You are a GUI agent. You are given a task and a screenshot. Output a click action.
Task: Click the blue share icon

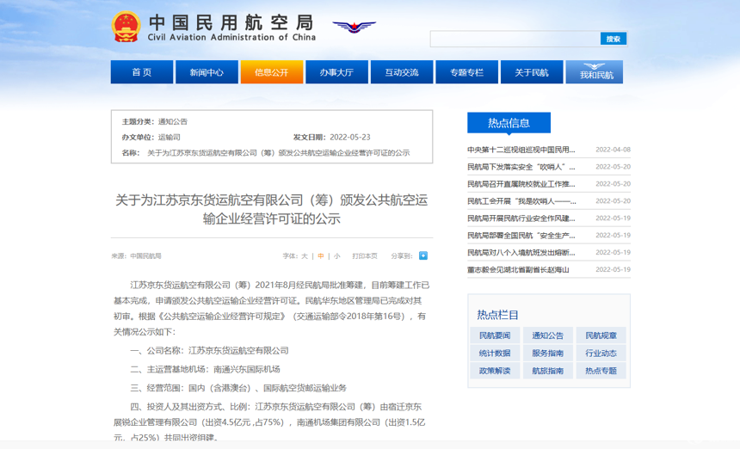pyautogui.click(x=422, y=255)
